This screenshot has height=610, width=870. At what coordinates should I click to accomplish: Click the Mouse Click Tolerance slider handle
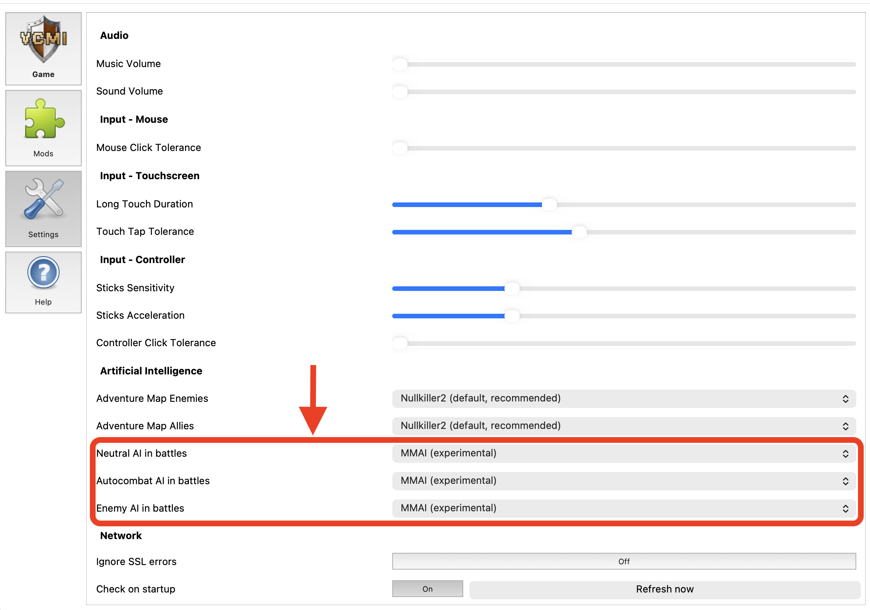[400, 148]
